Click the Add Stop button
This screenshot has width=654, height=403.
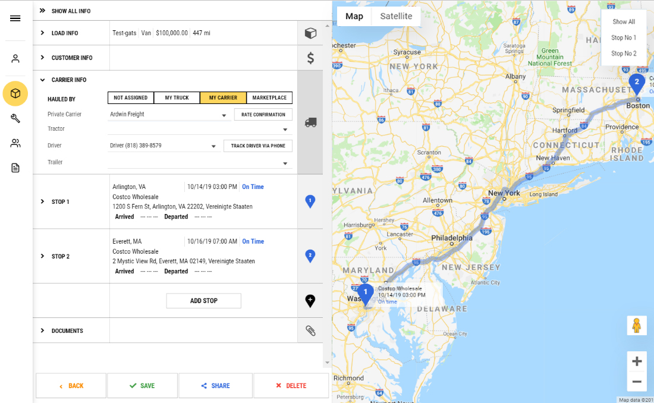(203, 301)
